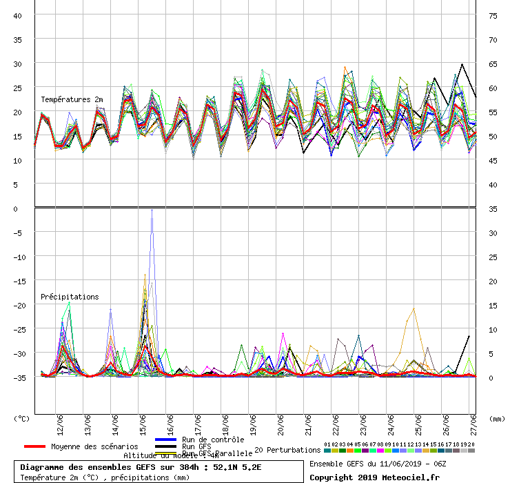Click tallest precipitation peak on 15/06

[x=152, y=210]
